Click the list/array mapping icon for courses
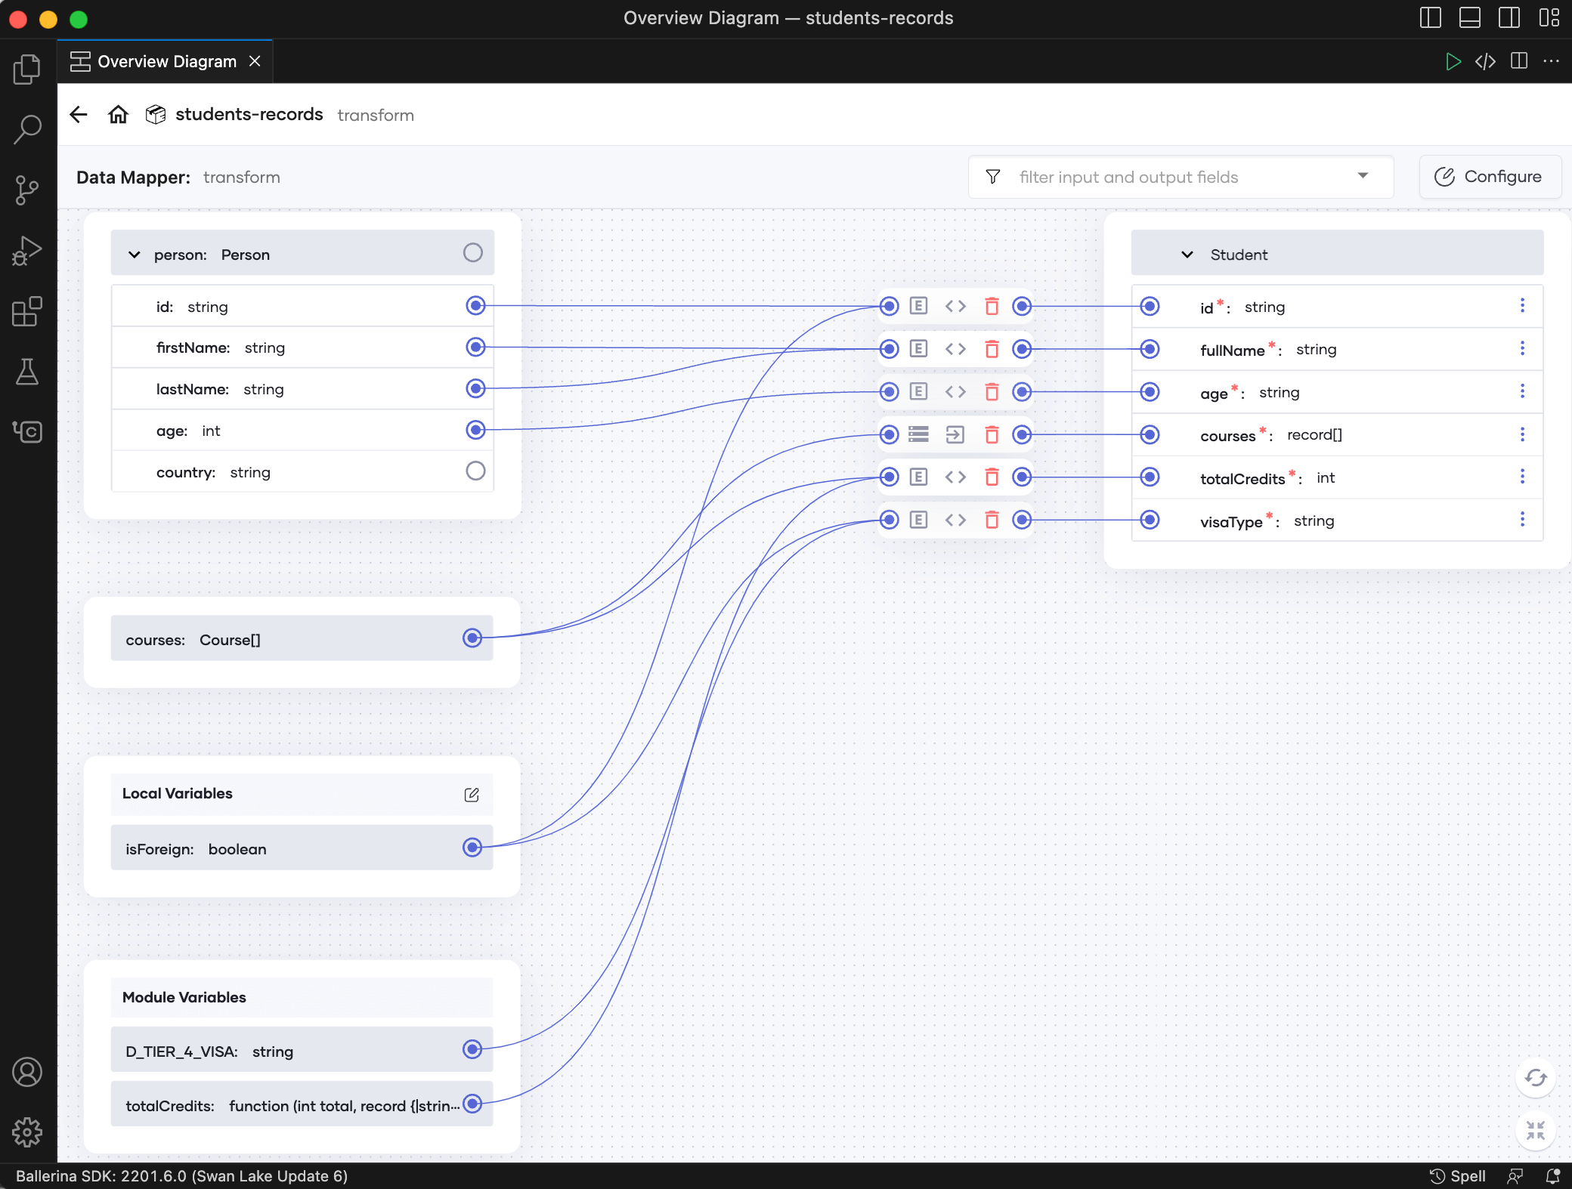The image size is (1572, 1189). click(918, 434)
